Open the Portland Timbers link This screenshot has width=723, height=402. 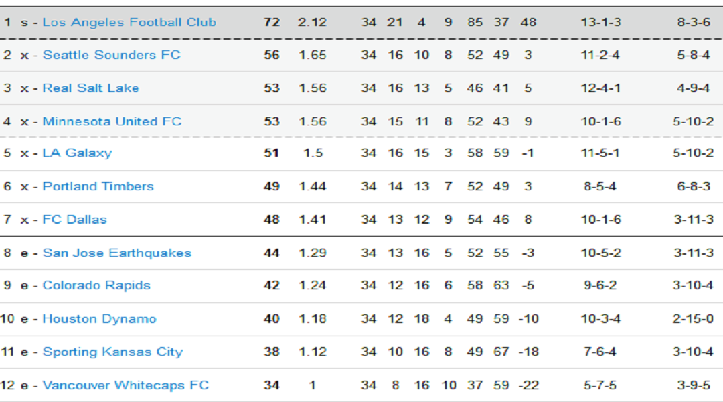click(98, 186)
